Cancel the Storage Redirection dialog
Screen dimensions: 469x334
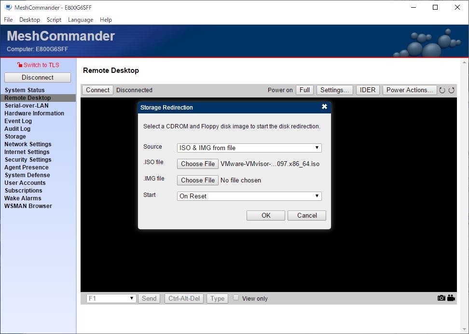307,215
